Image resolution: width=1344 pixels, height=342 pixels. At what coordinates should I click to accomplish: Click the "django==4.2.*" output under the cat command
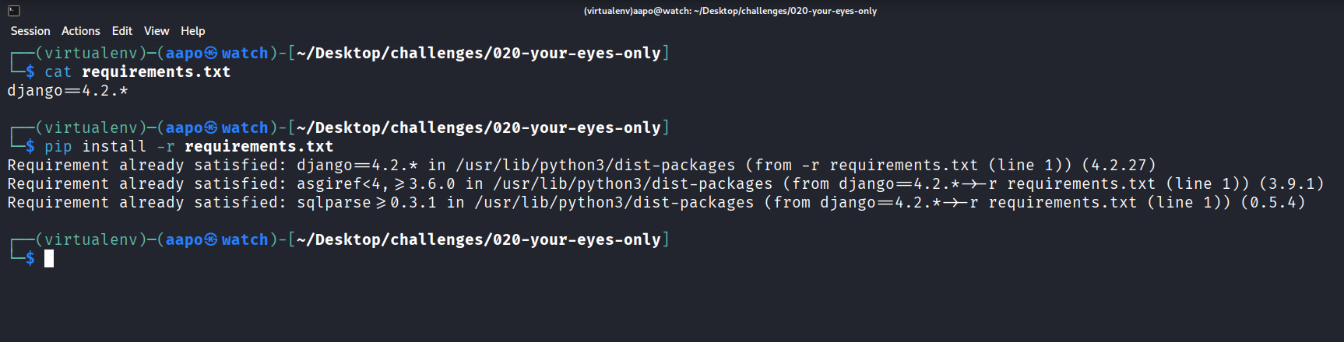[x=67, y=91]
